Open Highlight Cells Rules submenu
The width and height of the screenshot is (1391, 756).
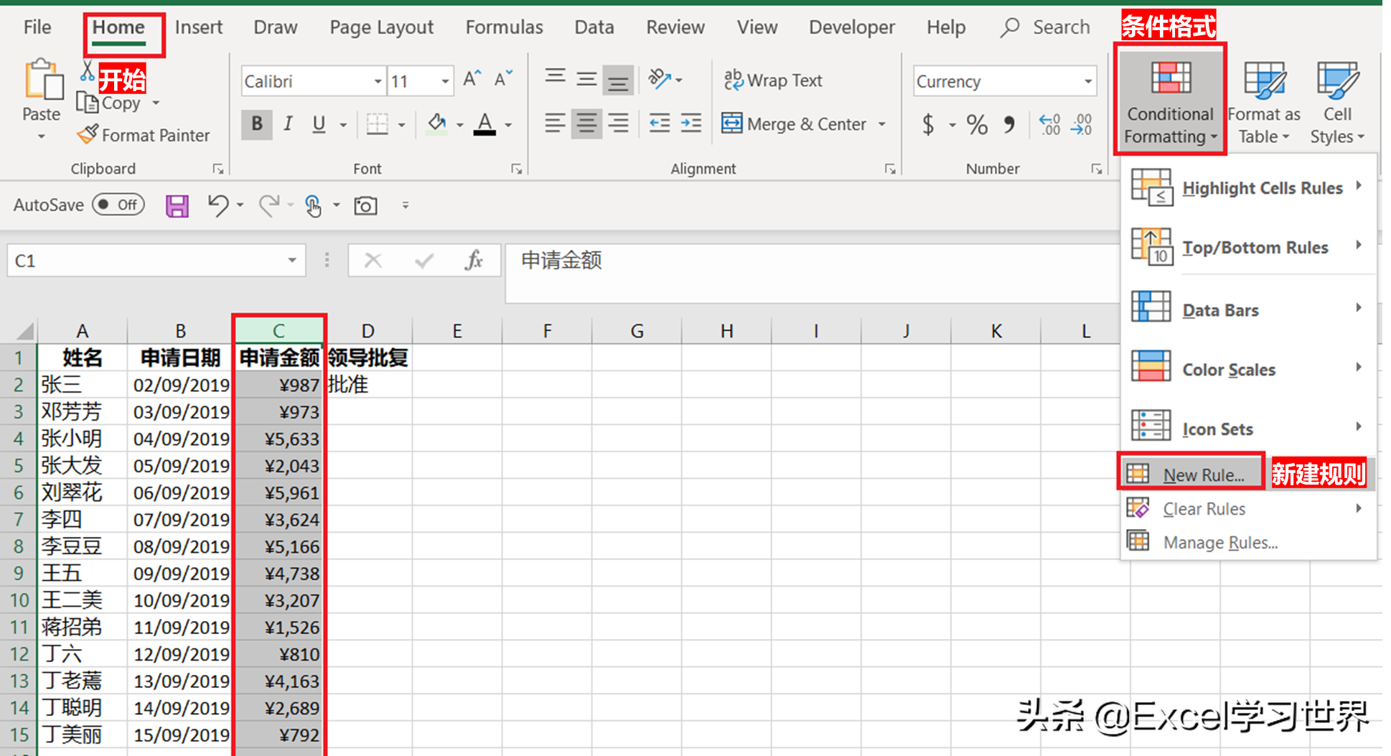coord(1248,187)
